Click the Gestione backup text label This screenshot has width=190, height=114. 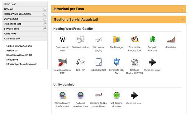80,47
